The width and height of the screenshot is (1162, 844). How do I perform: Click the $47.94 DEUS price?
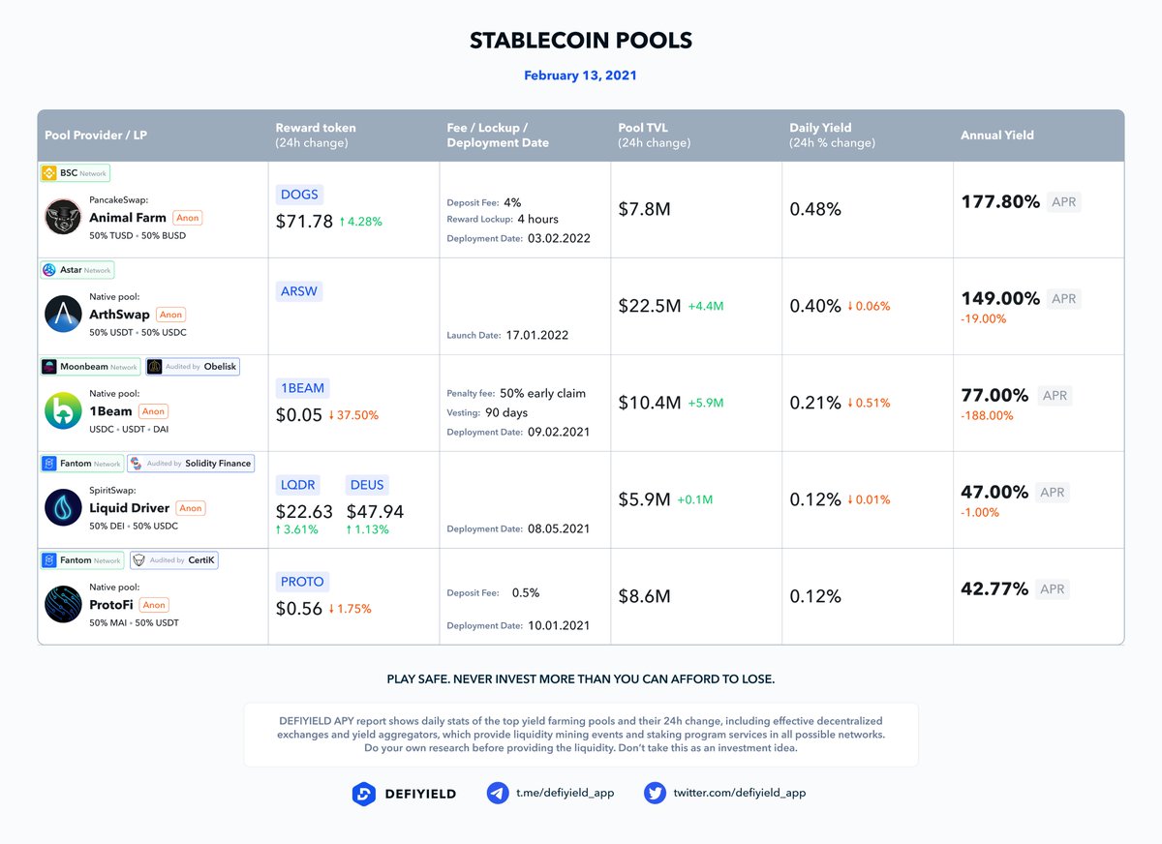375,512
